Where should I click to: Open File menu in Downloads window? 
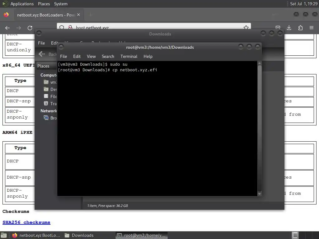[41, 43]
